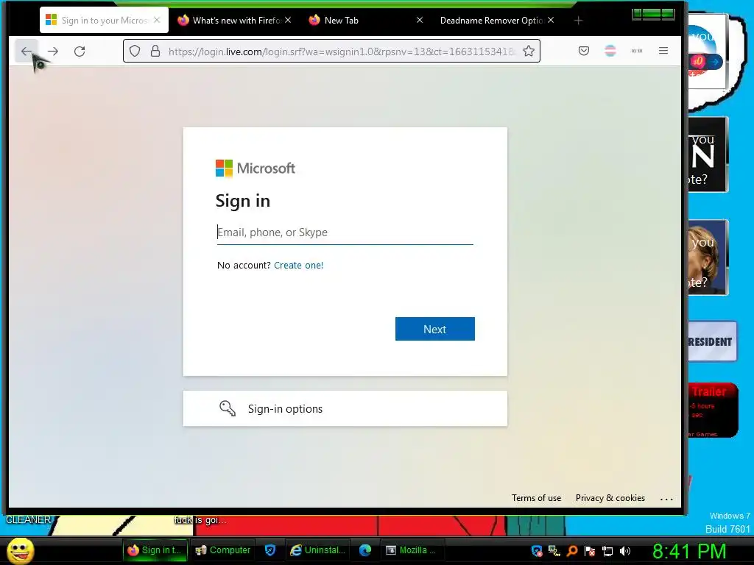The width and height of the screenshot is (754, 565).
Task: Click the extension icon left of the hamburger menu
Action: pos(637,51)
